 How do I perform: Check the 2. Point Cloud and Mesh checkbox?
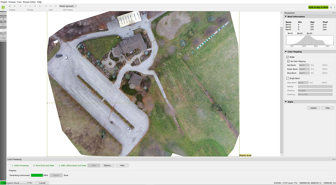click(x=31, y=165)
